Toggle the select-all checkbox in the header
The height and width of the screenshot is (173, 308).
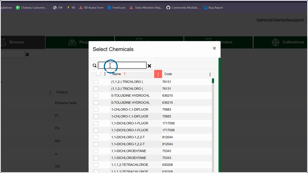point(98,74)
